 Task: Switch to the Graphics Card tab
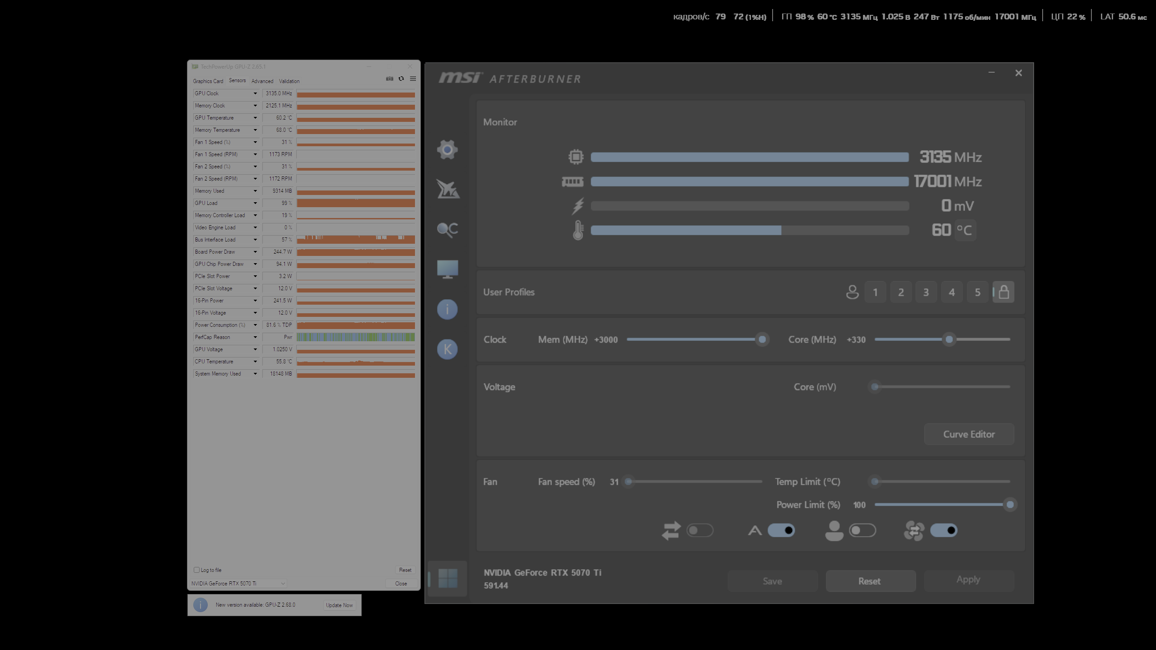click(x=208, y=81)
